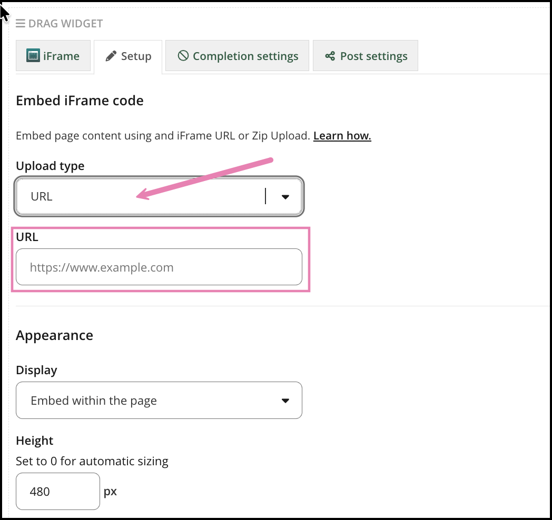The height and width of the screenshot is (520, 552).
Task: Go to the Post settings tab
Action: (x=373, y=56)
